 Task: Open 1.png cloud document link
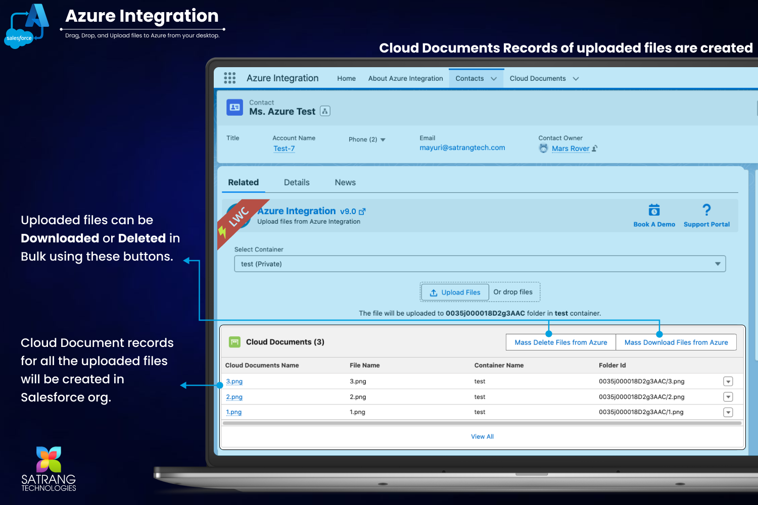pos(233,412)
